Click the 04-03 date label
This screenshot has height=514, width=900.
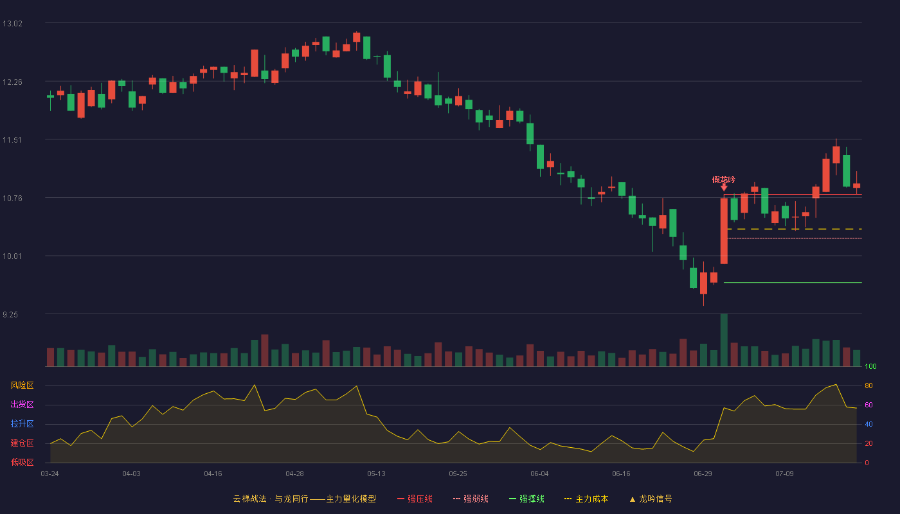pos(131,474)
